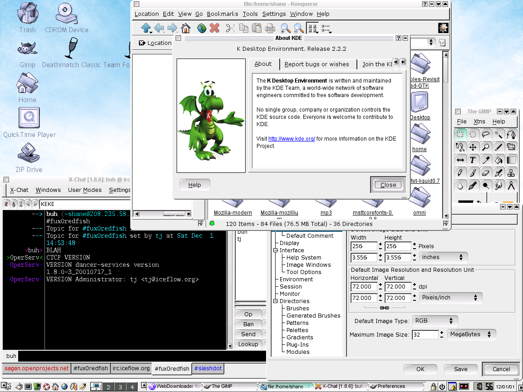The width and height of the screenshot is (523, 392).
Task: Click the zoom-in magnifier in Konqueror toolbar
Action: pos(286,28)
